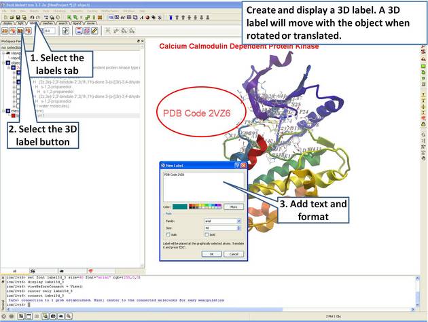Image resolution: width=428 pixels, height=322 pixels.
Task: Toggle the blue object visibility box in workspace
Action: pyautogui.click(x=8, y=62)
